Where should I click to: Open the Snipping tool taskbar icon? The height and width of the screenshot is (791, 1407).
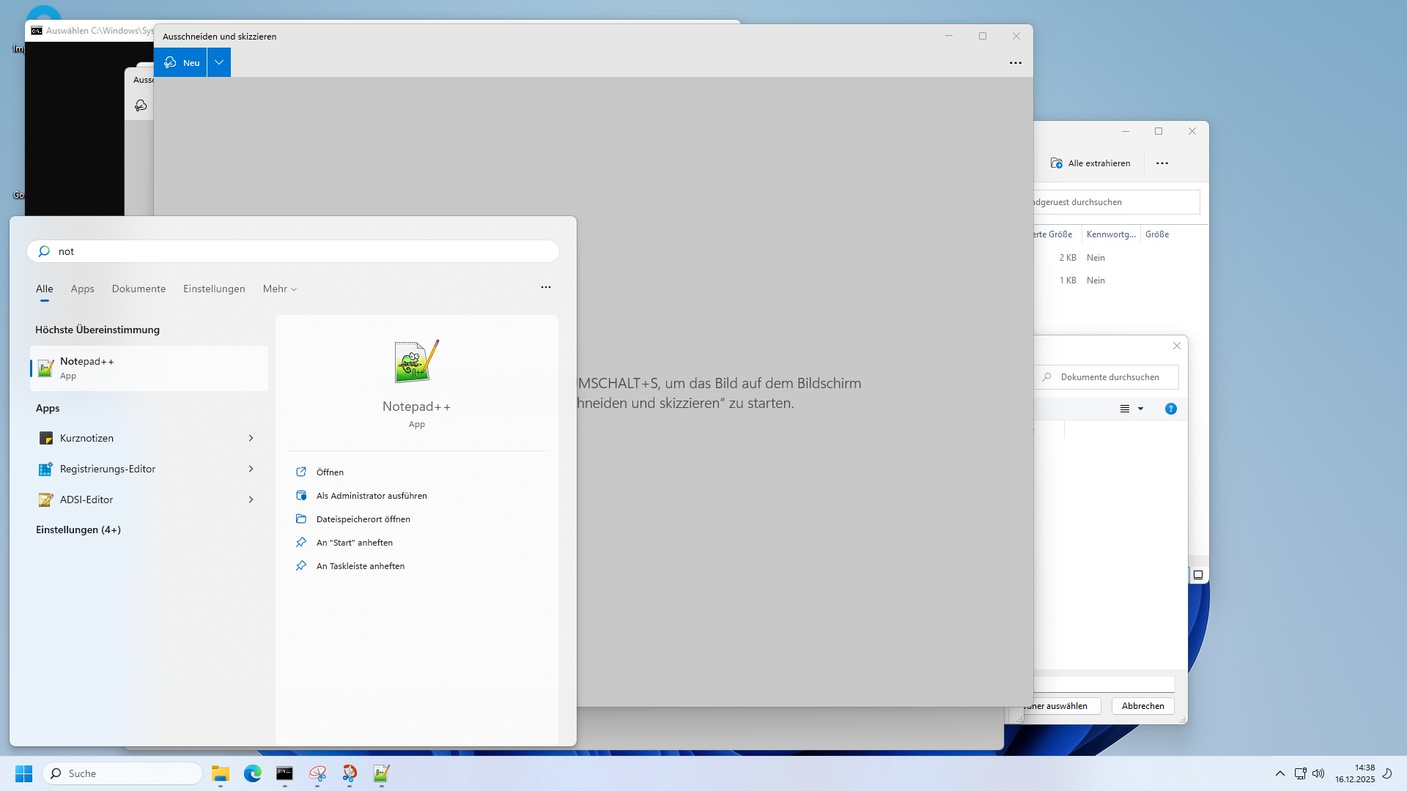pos(317,773)
